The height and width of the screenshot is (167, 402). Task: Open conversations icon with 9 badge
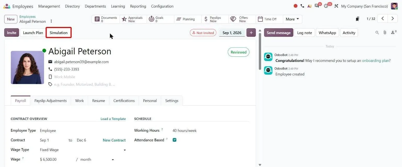pos(317,5)
